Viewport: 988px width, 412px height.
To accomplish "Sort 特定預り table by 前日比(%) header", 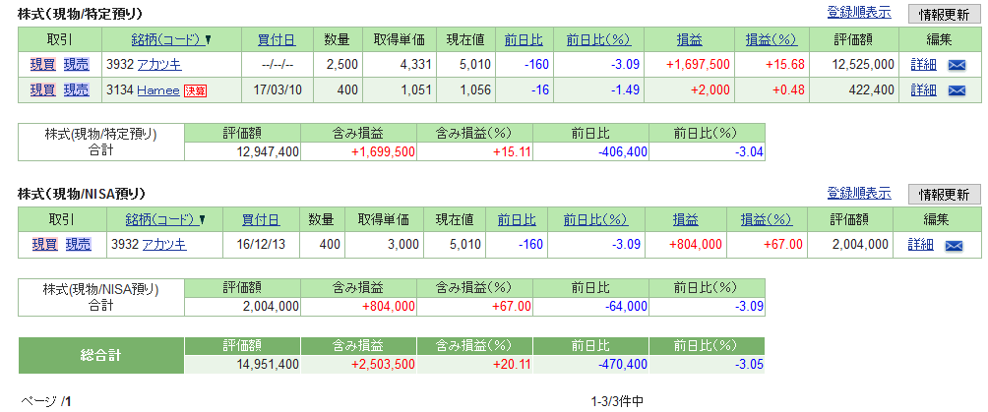I will pyautogui.click(x=598, y=39).
